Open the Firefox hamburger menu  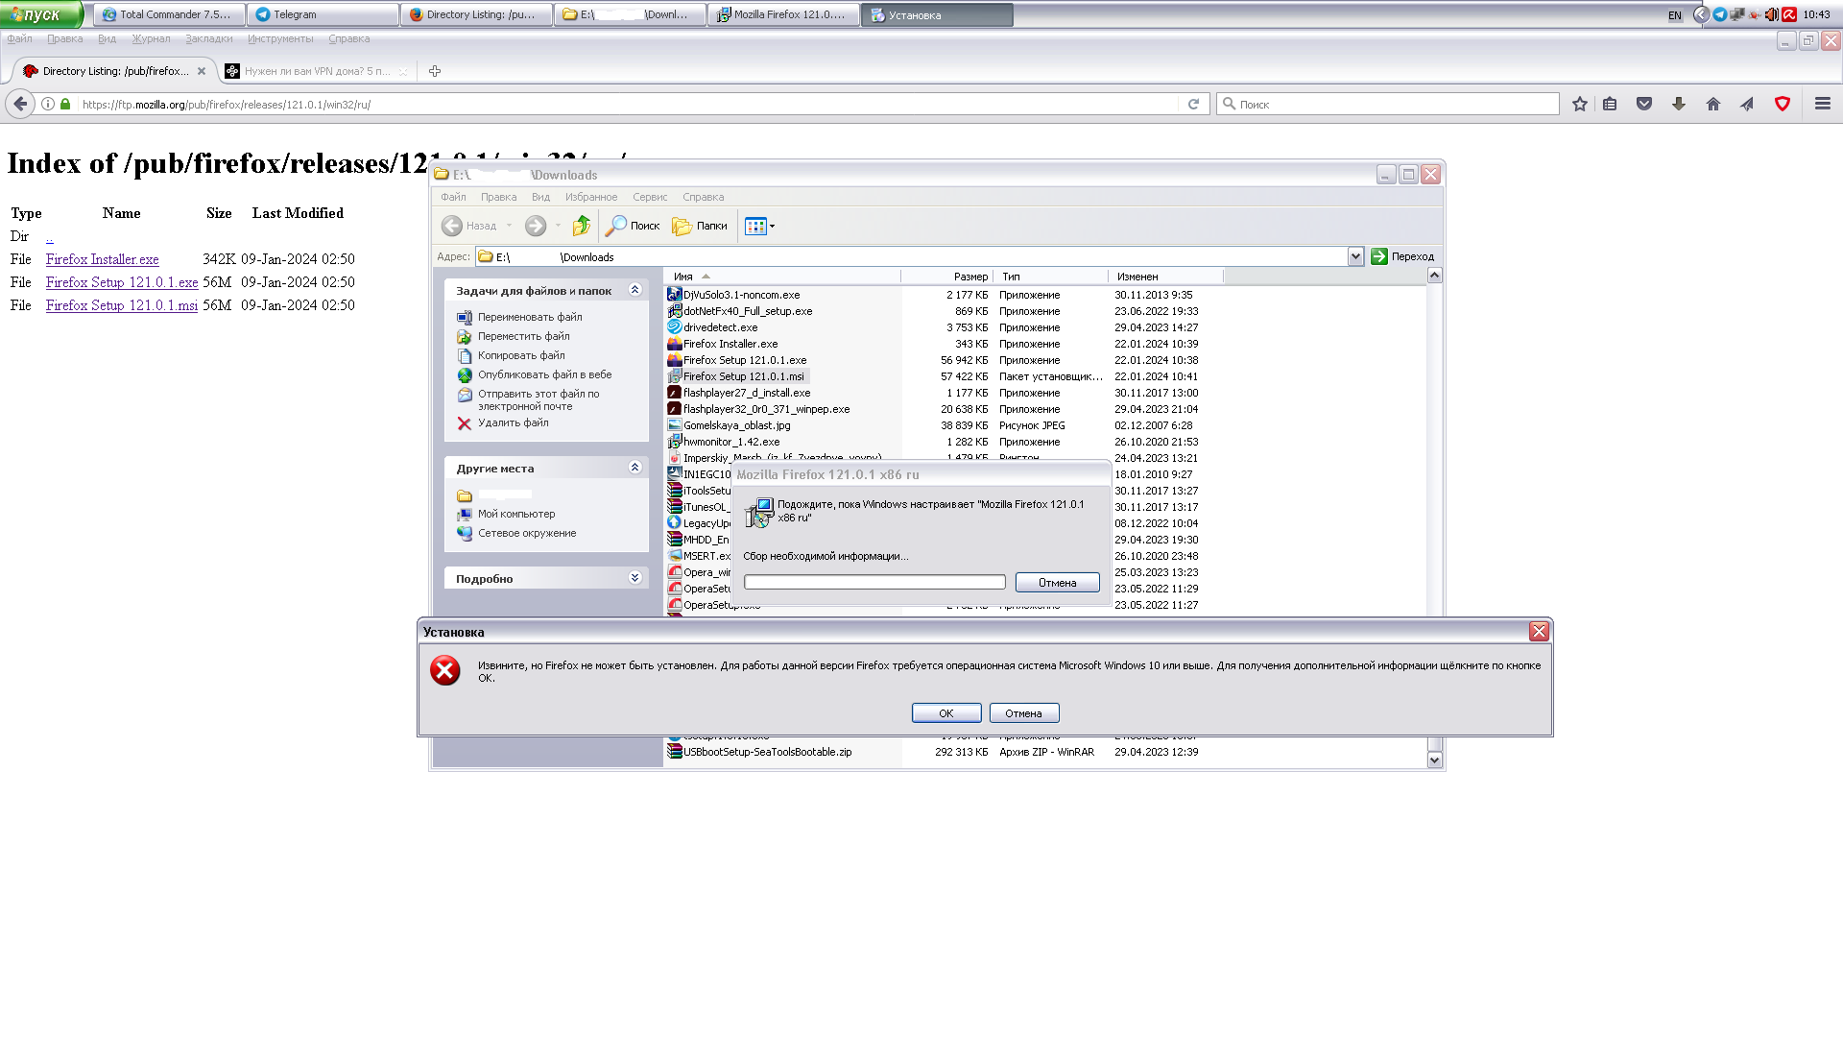(x=1823, y=104)
